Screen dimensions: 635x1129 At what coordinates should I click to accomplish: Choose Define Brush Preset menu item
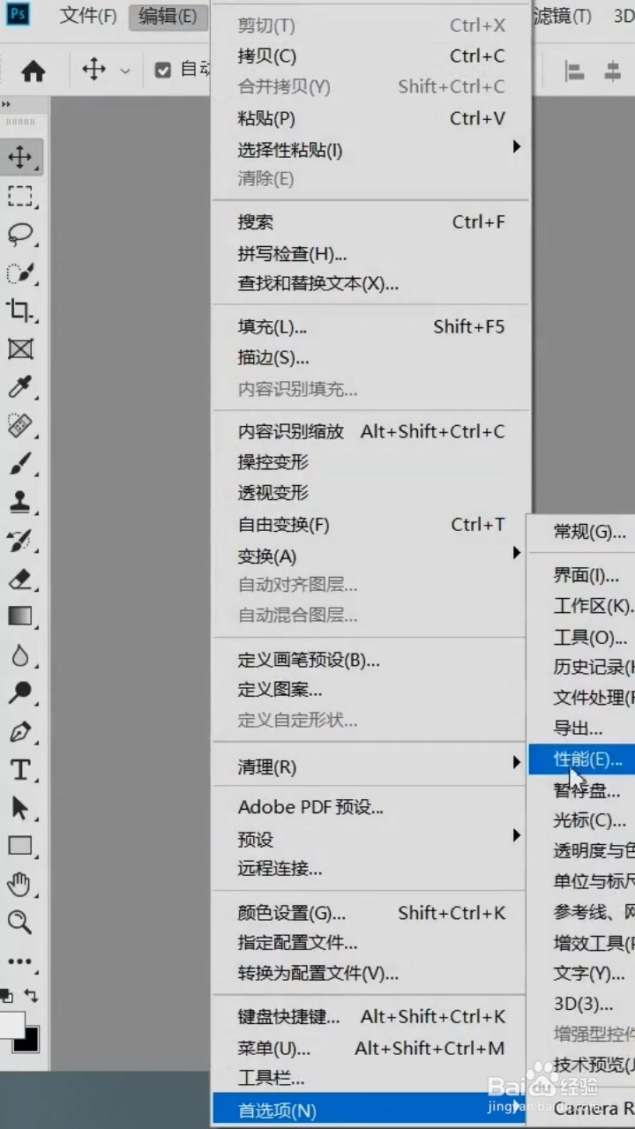tap(371, 660)
